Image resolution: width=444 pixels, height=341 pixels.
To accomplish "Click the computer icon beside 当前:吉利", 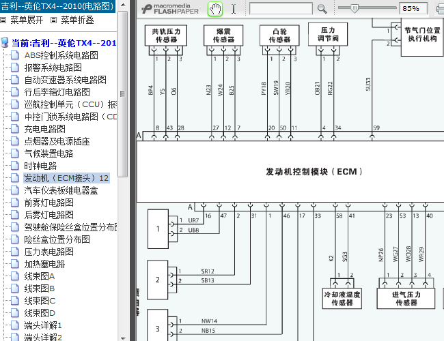I will click(5, 42).
